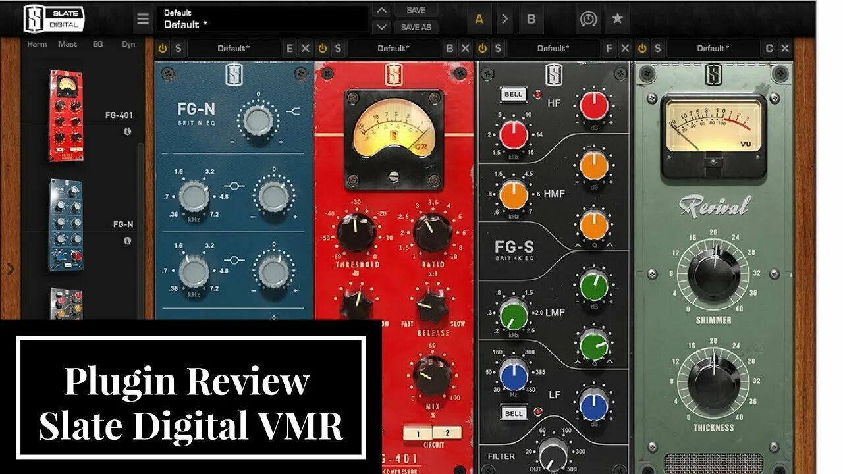Click the SAVE button
Viewport: 843px width, 474px height.
tap(416, 10)
